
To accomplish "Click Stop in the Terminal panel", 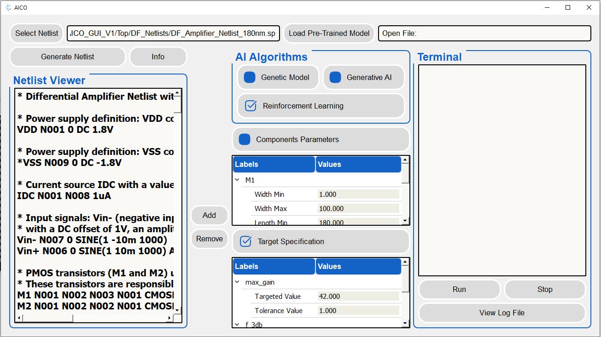I will (544, 289).
